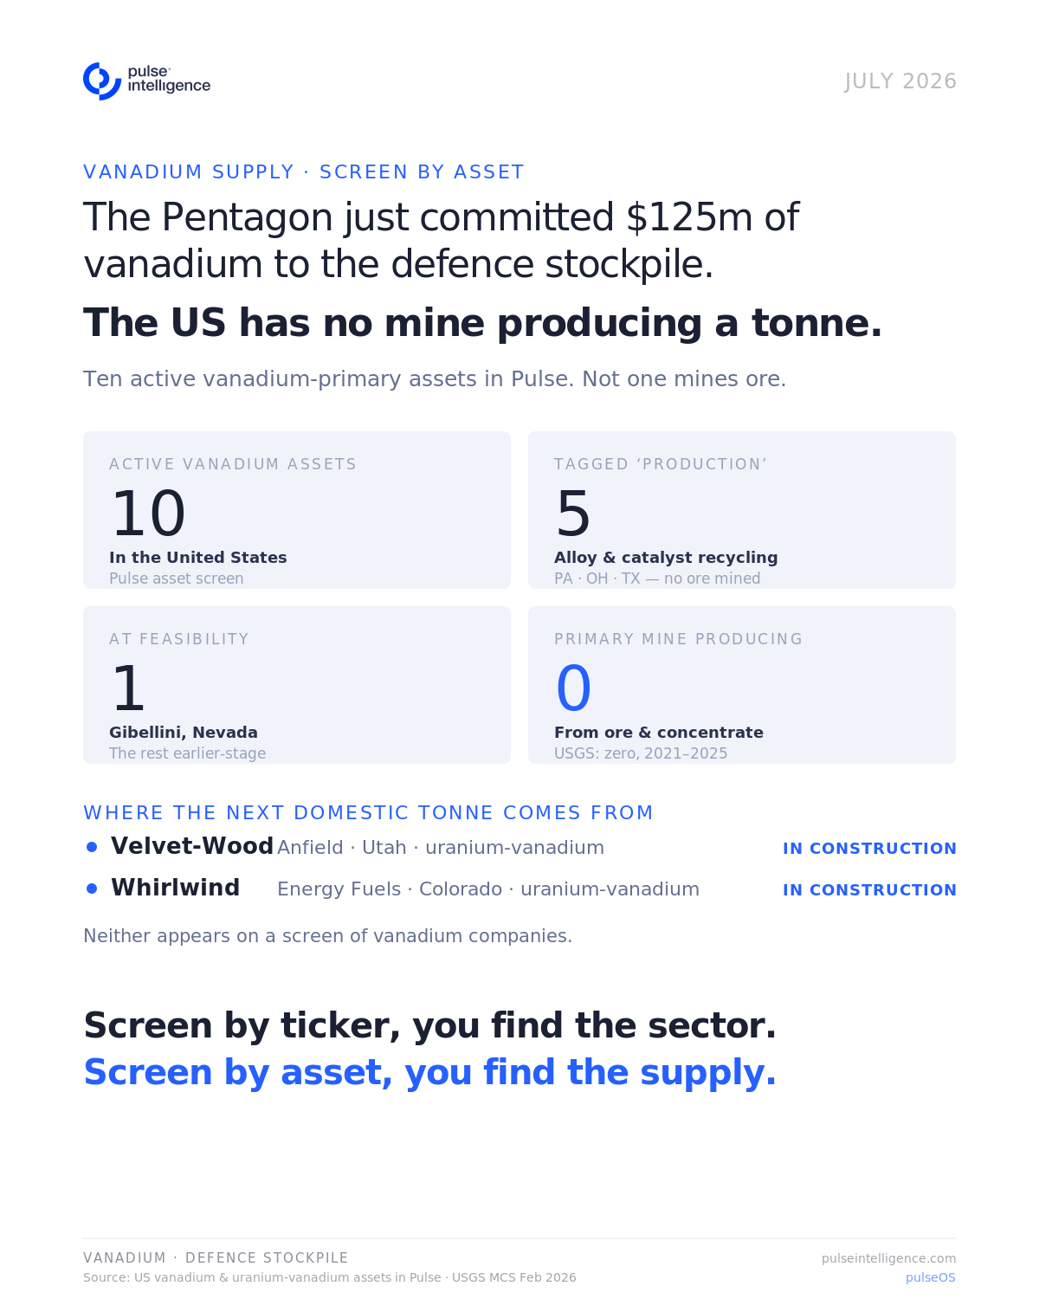
Task: Click the blue bullet beside Velvet-Wood
Action: click(92, 847)
